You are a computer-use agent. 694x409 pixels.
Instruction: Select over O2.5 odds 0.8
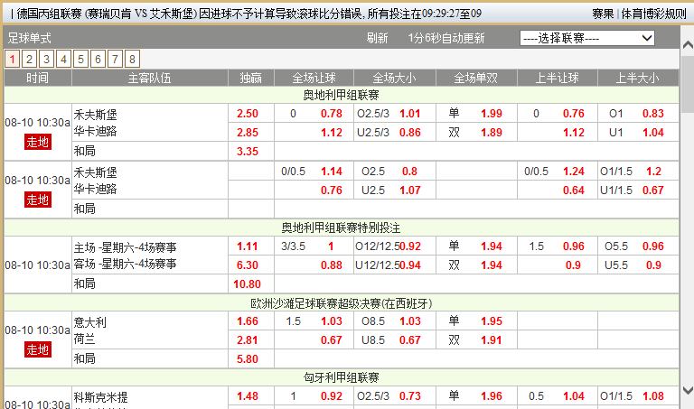(410, 172)
